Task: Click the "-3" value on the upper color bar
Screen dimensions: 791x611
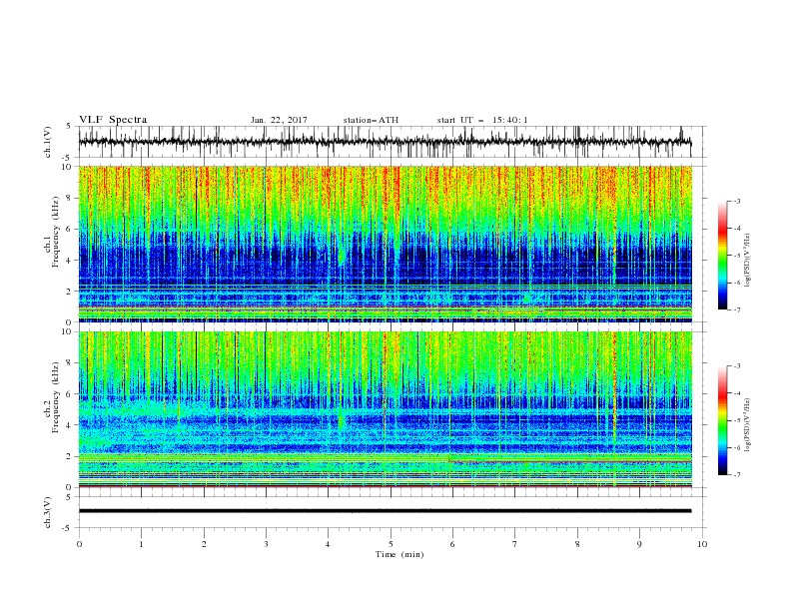Action: click(736, 201)
